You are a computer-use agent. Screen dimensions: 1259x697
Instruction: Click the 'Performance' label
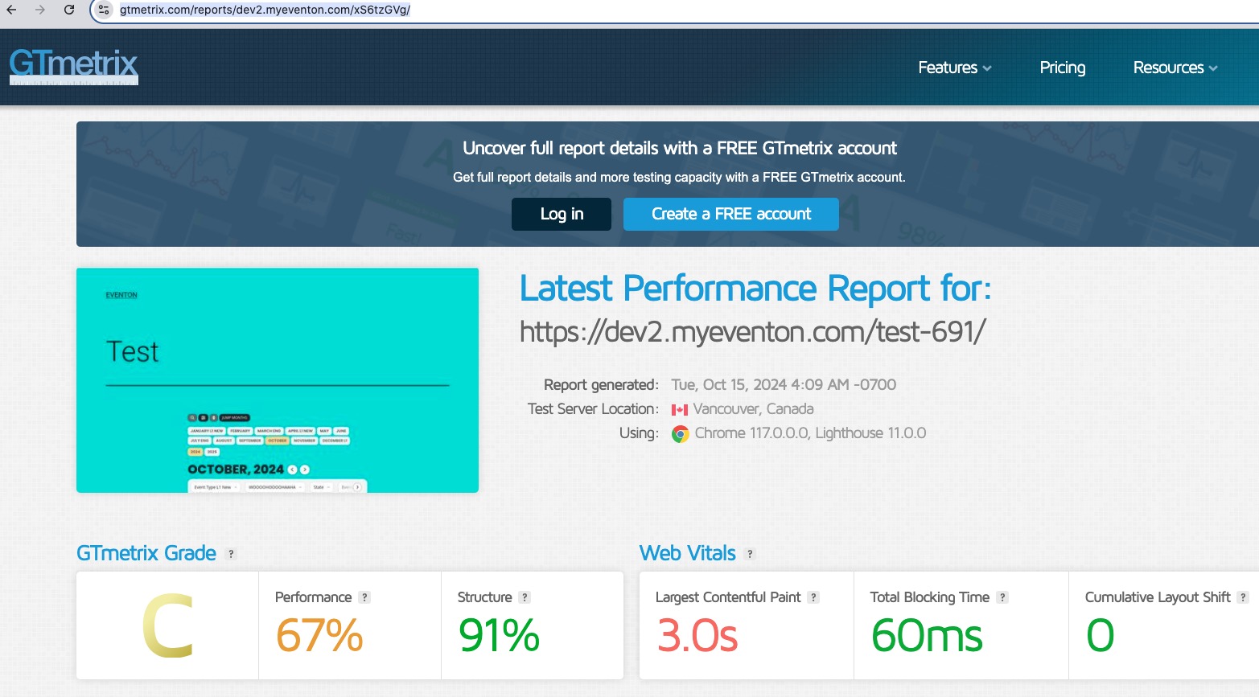pyautogui.click(x=313, y=597)
